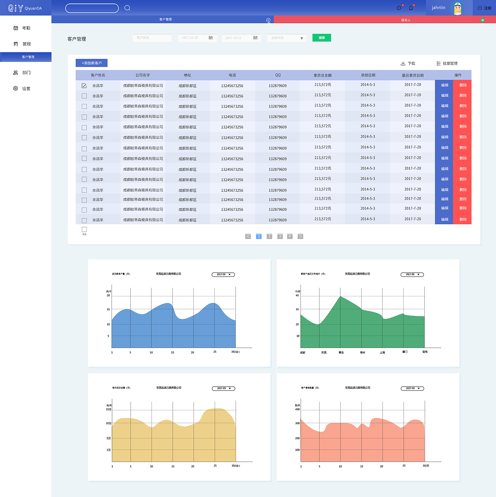Open the chat messages icon
The width and height of the screenshot is (496, 497).
399,8
